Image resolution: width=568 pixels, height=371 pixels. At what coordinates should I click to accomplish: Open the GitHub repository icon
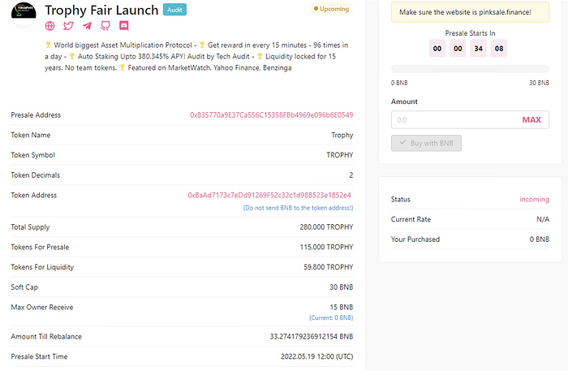pyautogui.click(x=105, y=26)
